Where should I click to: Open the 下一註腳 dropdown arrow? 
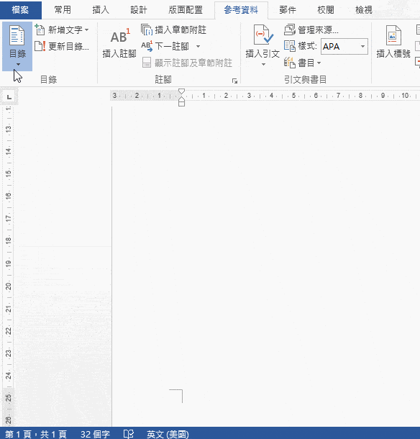click(x=198, y=46)
